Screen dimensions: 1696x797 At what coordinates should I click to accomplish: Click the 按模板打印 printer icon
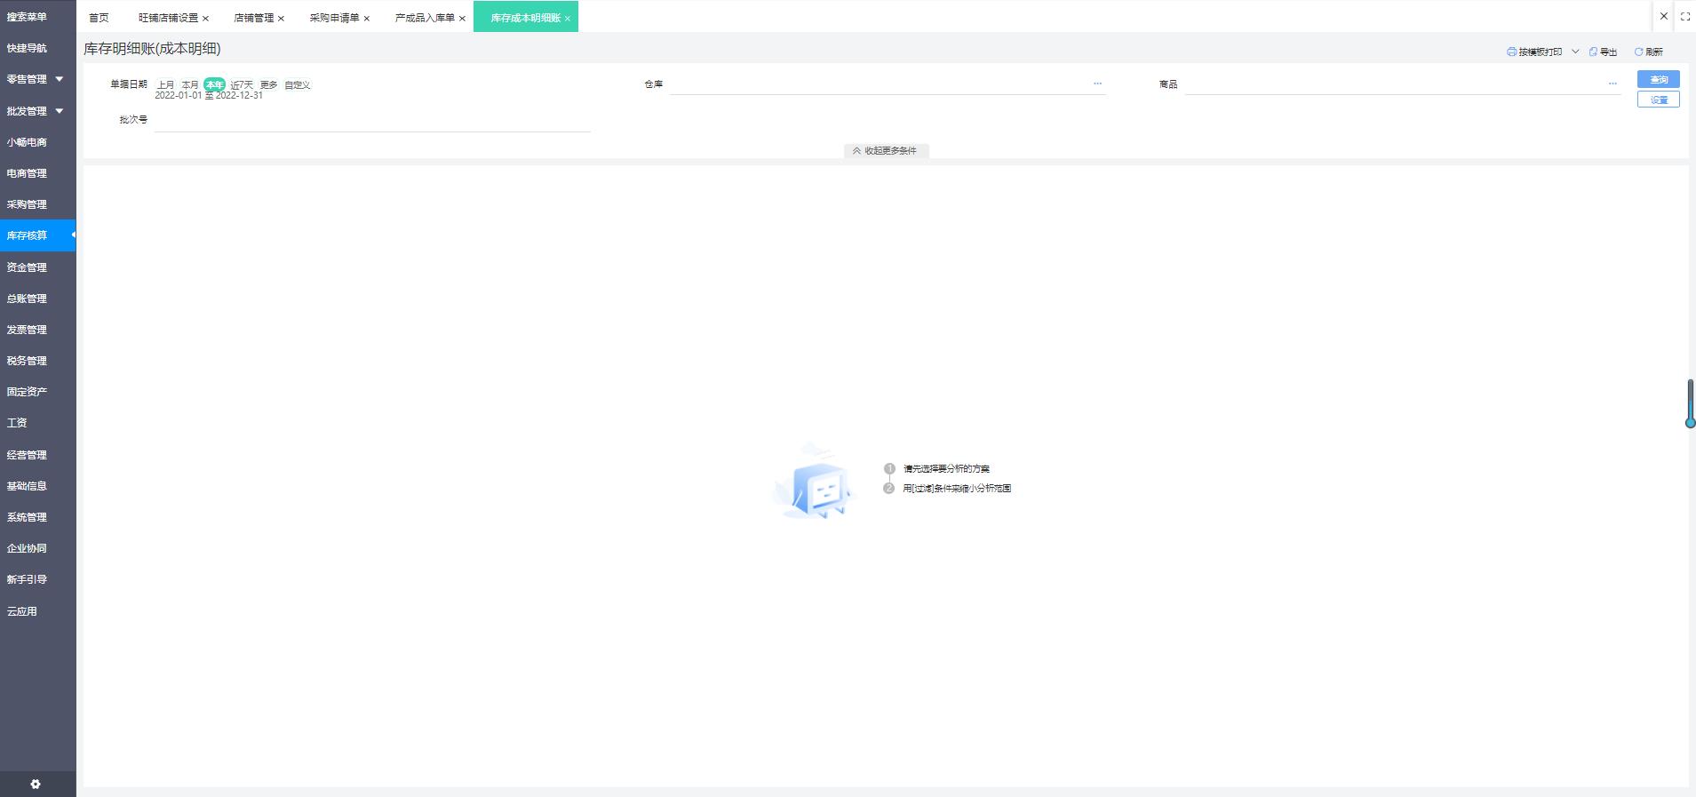pyautogui.click(x=1511, y=52)
